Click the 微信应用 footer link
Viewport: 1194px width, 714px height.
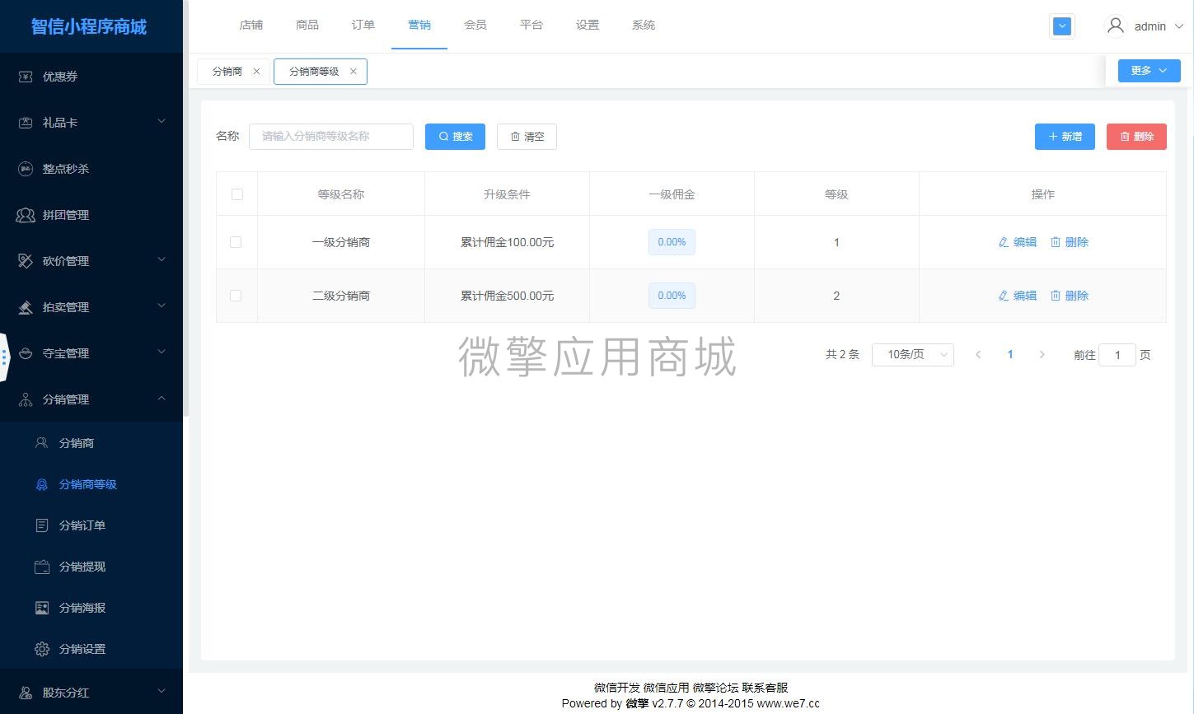click(x=666, y=688)
